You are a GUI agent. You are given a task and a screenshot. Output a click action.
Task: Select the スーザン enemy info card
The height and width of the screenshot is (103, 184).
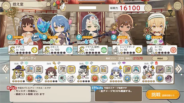[x=162, y=50]
